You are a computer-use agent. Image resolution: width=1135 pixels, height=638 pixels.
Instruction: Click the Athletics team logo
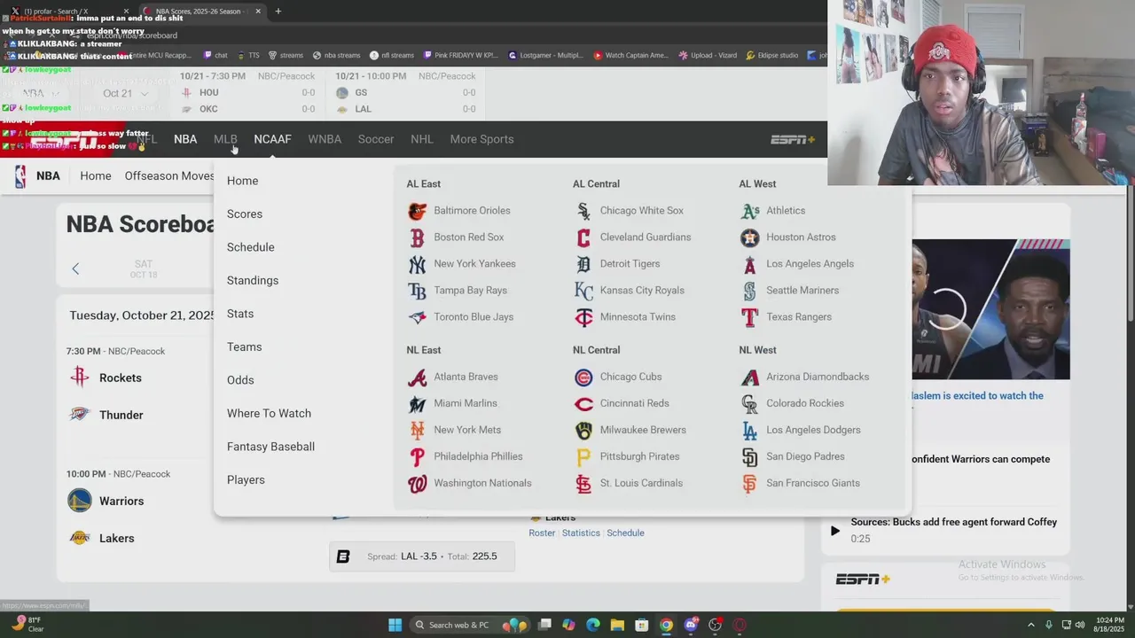750,211
